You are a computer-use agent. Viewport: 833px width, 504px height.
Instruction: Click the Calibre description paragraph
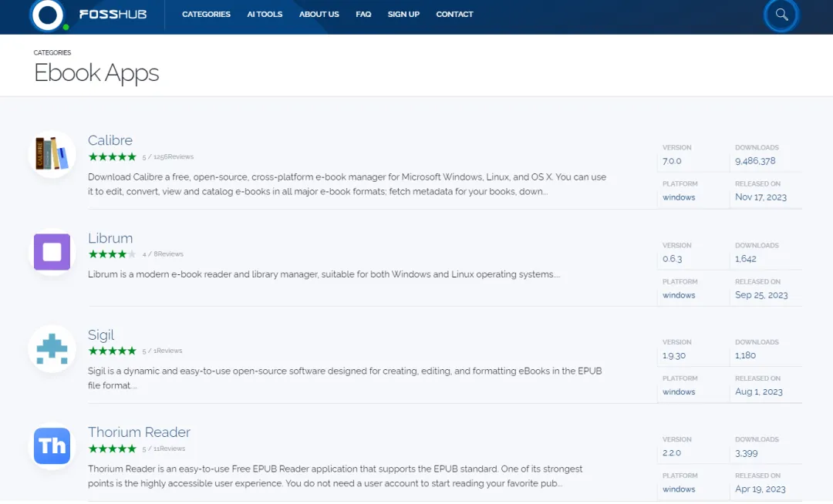coord(347,184)
